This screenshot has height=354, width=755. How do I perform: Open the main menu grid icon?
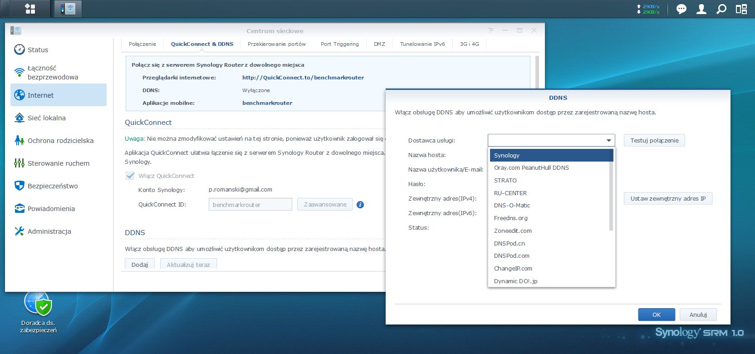click(x=30, y=9)
